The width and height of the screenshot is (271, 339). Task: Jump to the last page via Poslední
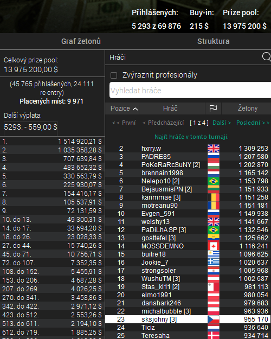[253, 123]
